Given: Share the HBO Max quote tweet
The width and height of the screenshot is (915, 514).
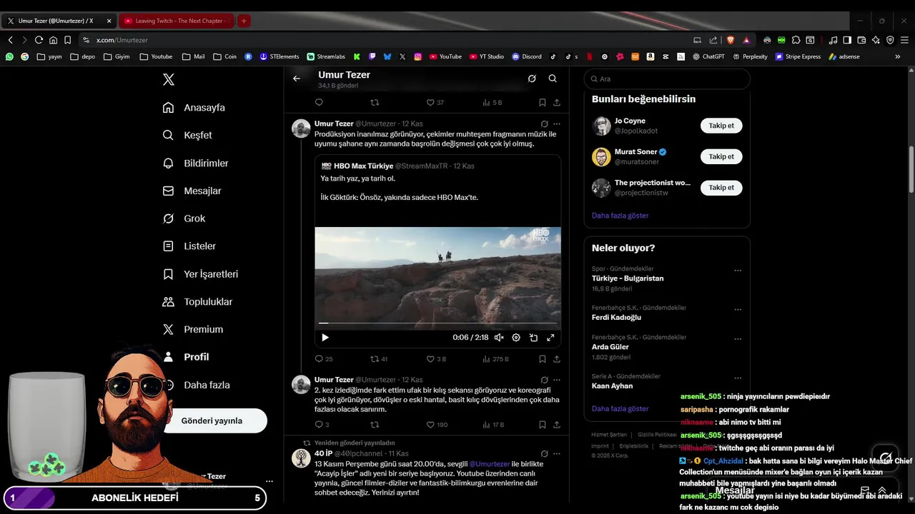Looking at the screenshot, I should 557,359.
